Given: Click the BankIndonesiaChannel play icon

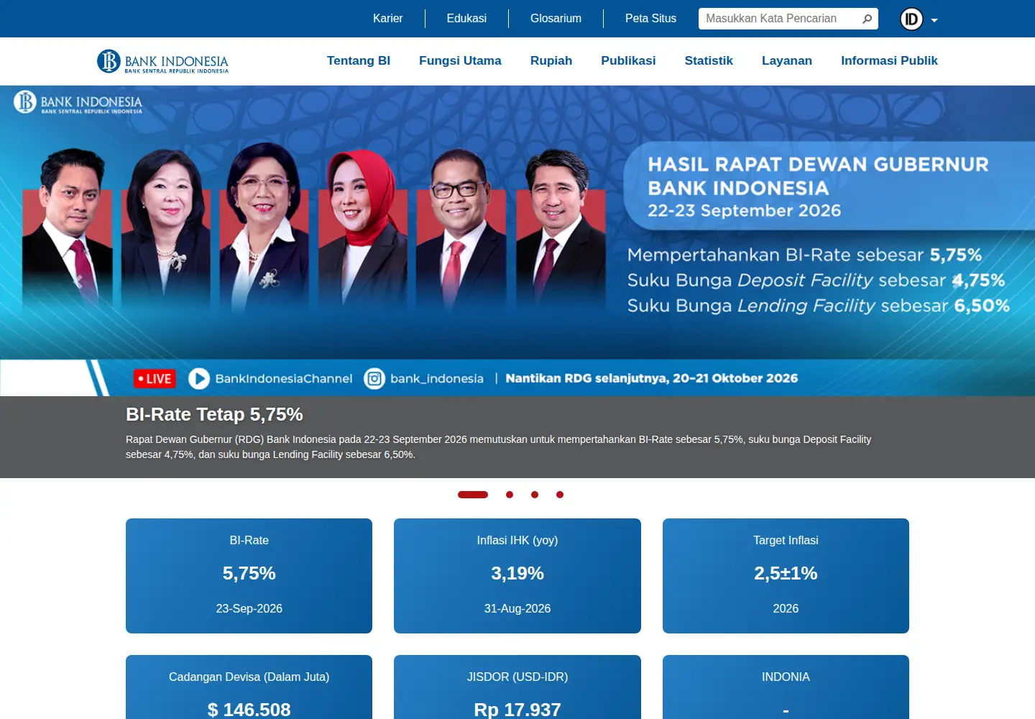Looking at the screenshot, I should (199, 378).
